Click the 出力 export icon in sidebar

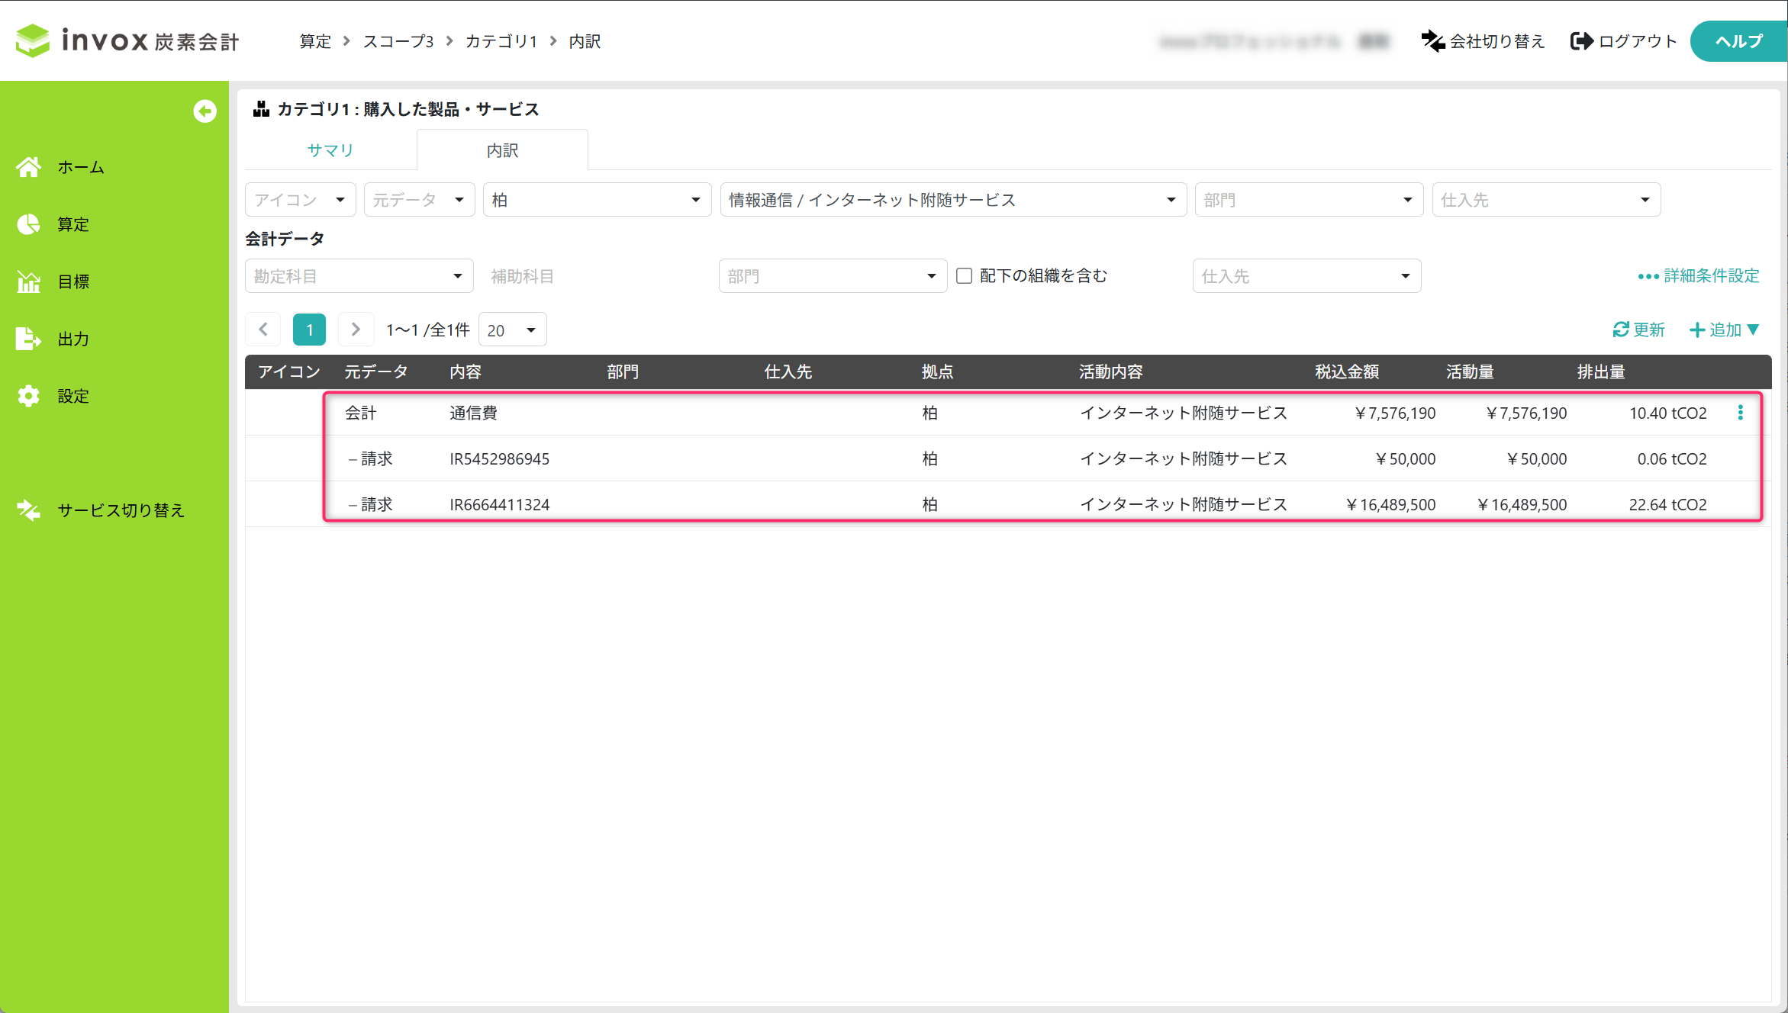pos(29,339)
